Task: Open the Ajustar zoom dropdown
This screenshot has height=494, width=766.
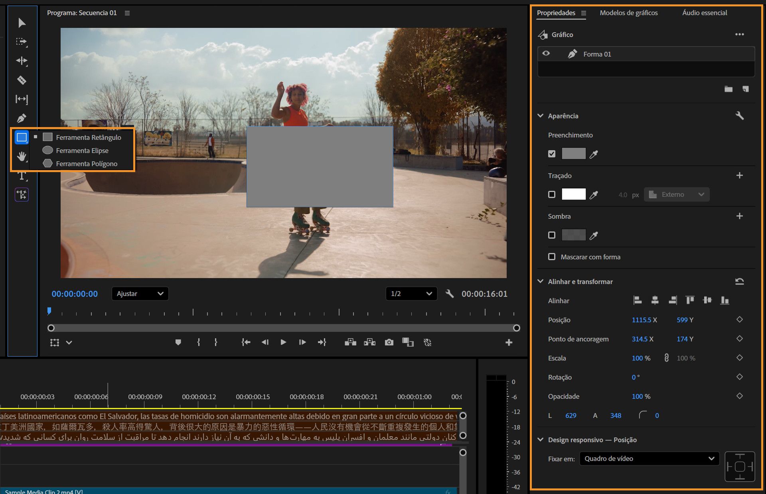Action: (140, 294)
